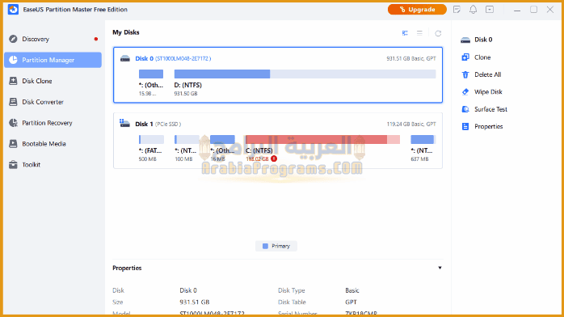This screenshot has width=564, height=317.
Task: Click the Surface Test icon
Action: coord(465,109)
